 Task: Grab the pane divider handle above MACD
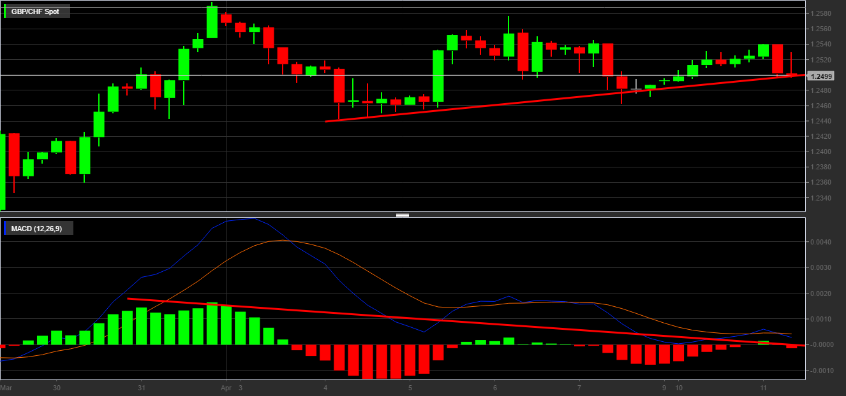point(403,215)
